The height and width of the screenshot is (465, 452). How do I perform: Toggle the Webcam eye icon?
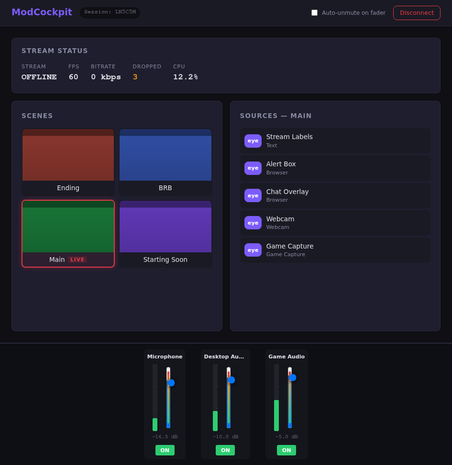pos(253,223)
